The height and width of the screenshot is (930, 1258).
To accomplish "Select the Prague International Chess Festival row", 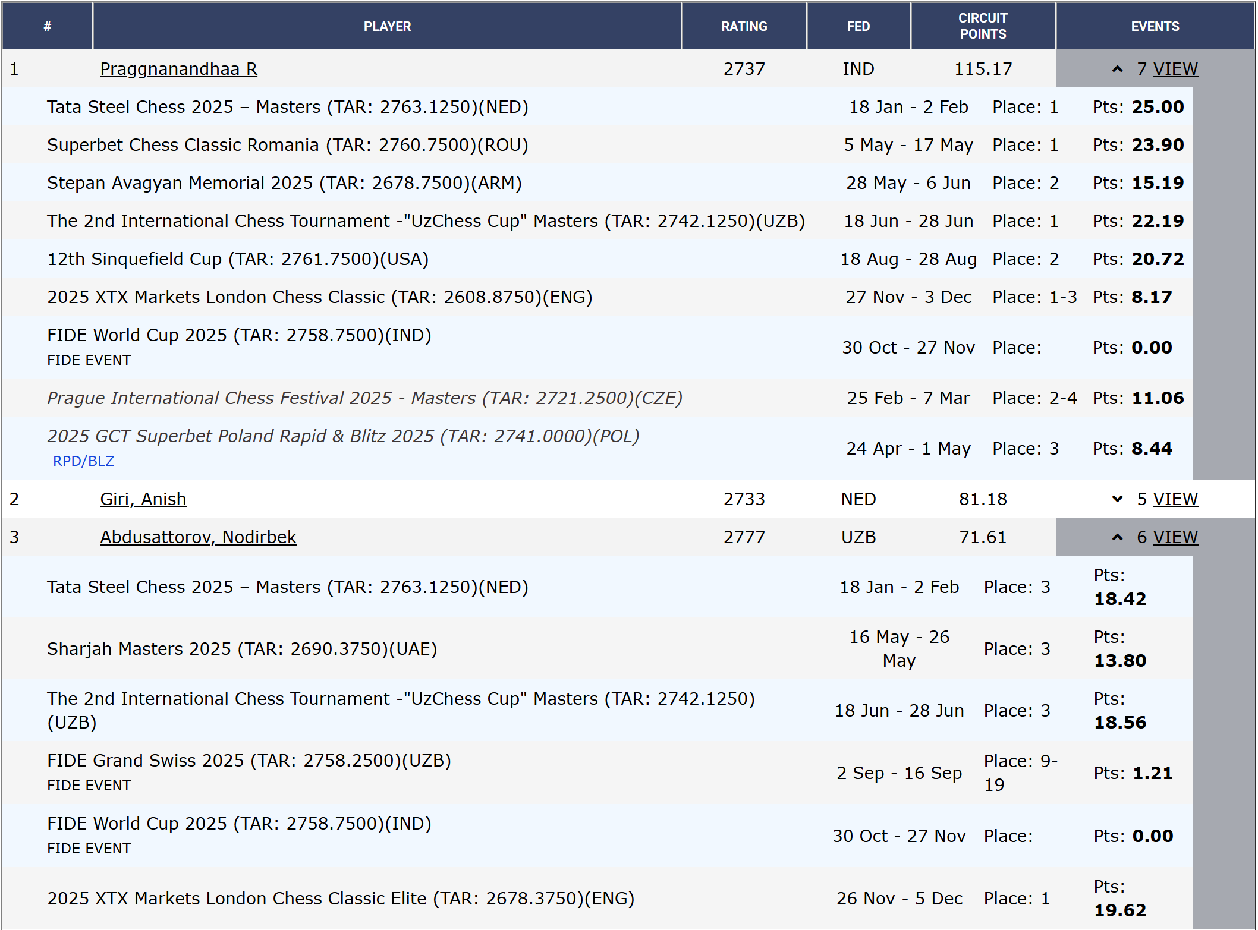I will (597, 398).
